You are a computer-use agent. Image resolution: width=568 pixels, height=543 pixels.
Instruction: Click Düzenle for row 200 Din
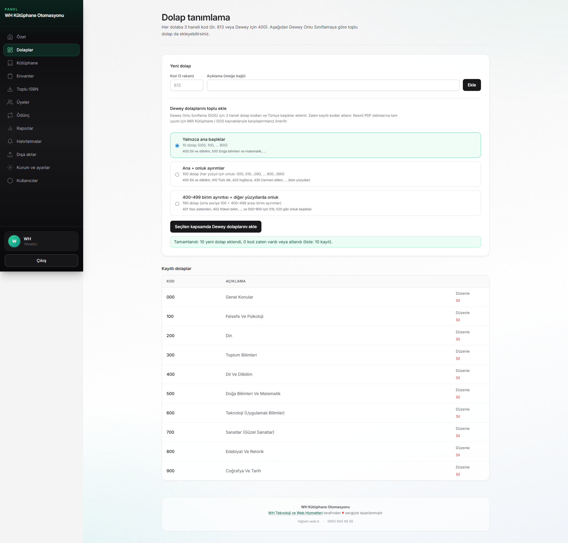coord(463,332)
